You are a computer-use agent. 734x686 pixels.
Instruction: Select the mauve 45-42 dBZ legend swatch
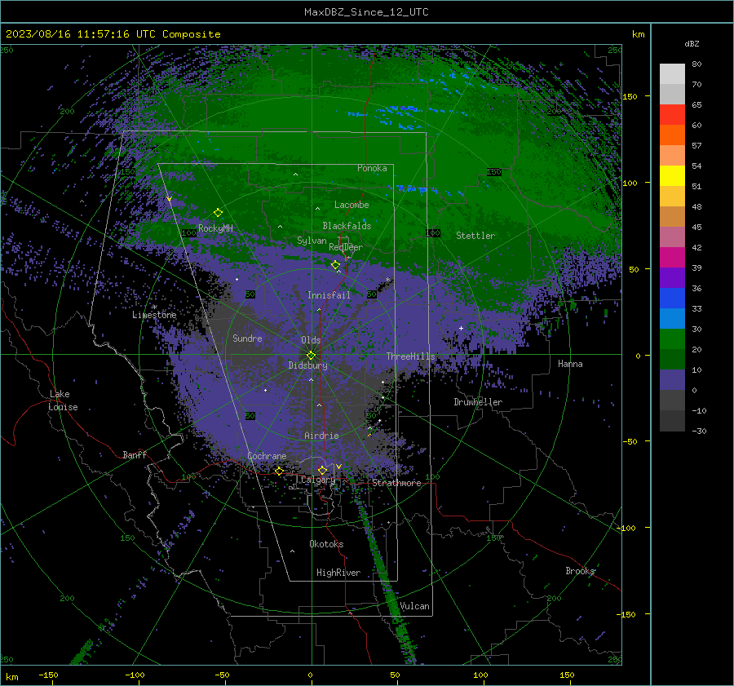[x=672, y=237]
